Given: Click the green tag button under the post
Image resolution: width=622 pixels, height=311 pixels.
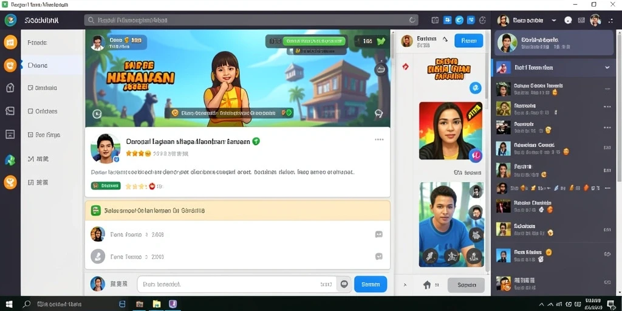Looking at the screenshot, I should (106, 186).
